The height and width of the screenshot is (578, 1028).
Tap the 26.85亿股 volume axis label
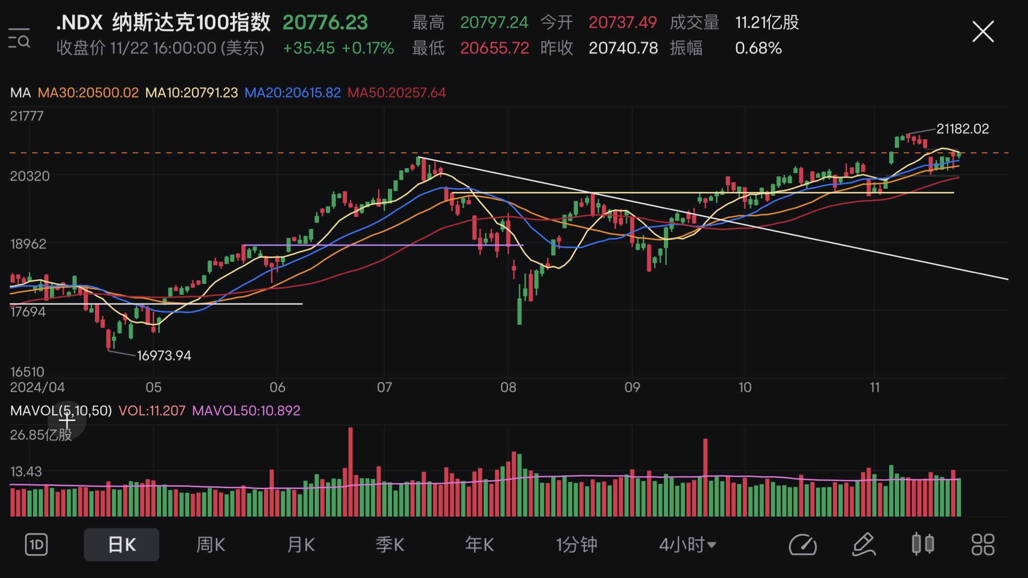[x=41, y=435]
